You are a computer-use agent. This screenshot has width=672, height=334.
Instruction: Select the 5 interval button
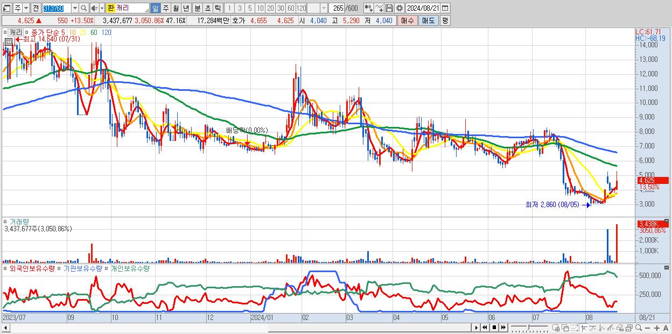coord(250,8)
